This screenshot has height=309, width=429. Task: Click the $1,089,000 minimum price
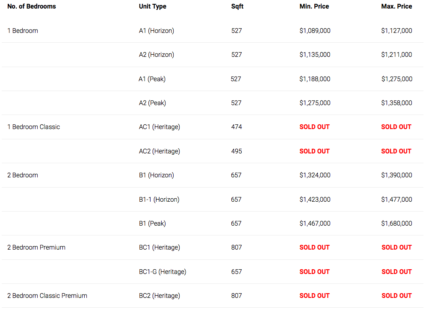tap(315, 31)
